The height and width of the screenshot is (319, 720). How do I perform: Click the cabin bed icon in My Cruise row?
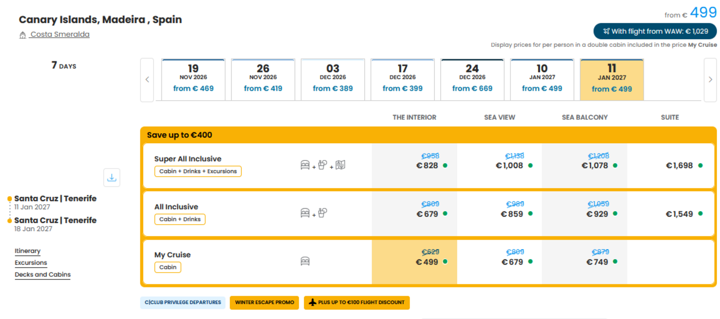[305, 261]
